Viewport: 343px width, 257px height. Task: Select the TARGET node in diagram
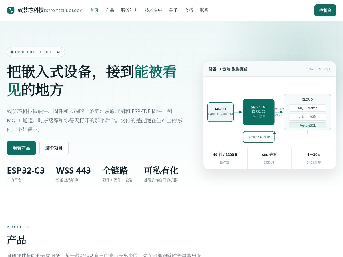tap(220, 112)
